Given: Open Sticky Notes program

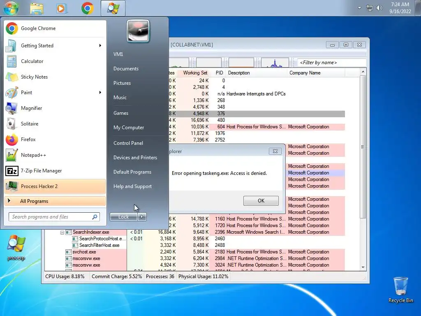Looking at the screenshot, I should click(55, 77).
